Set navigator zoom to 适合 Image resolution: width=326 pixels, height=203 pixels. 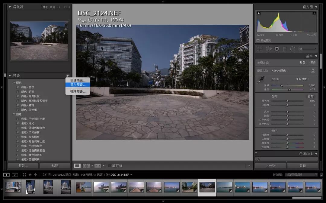(45, 7)
